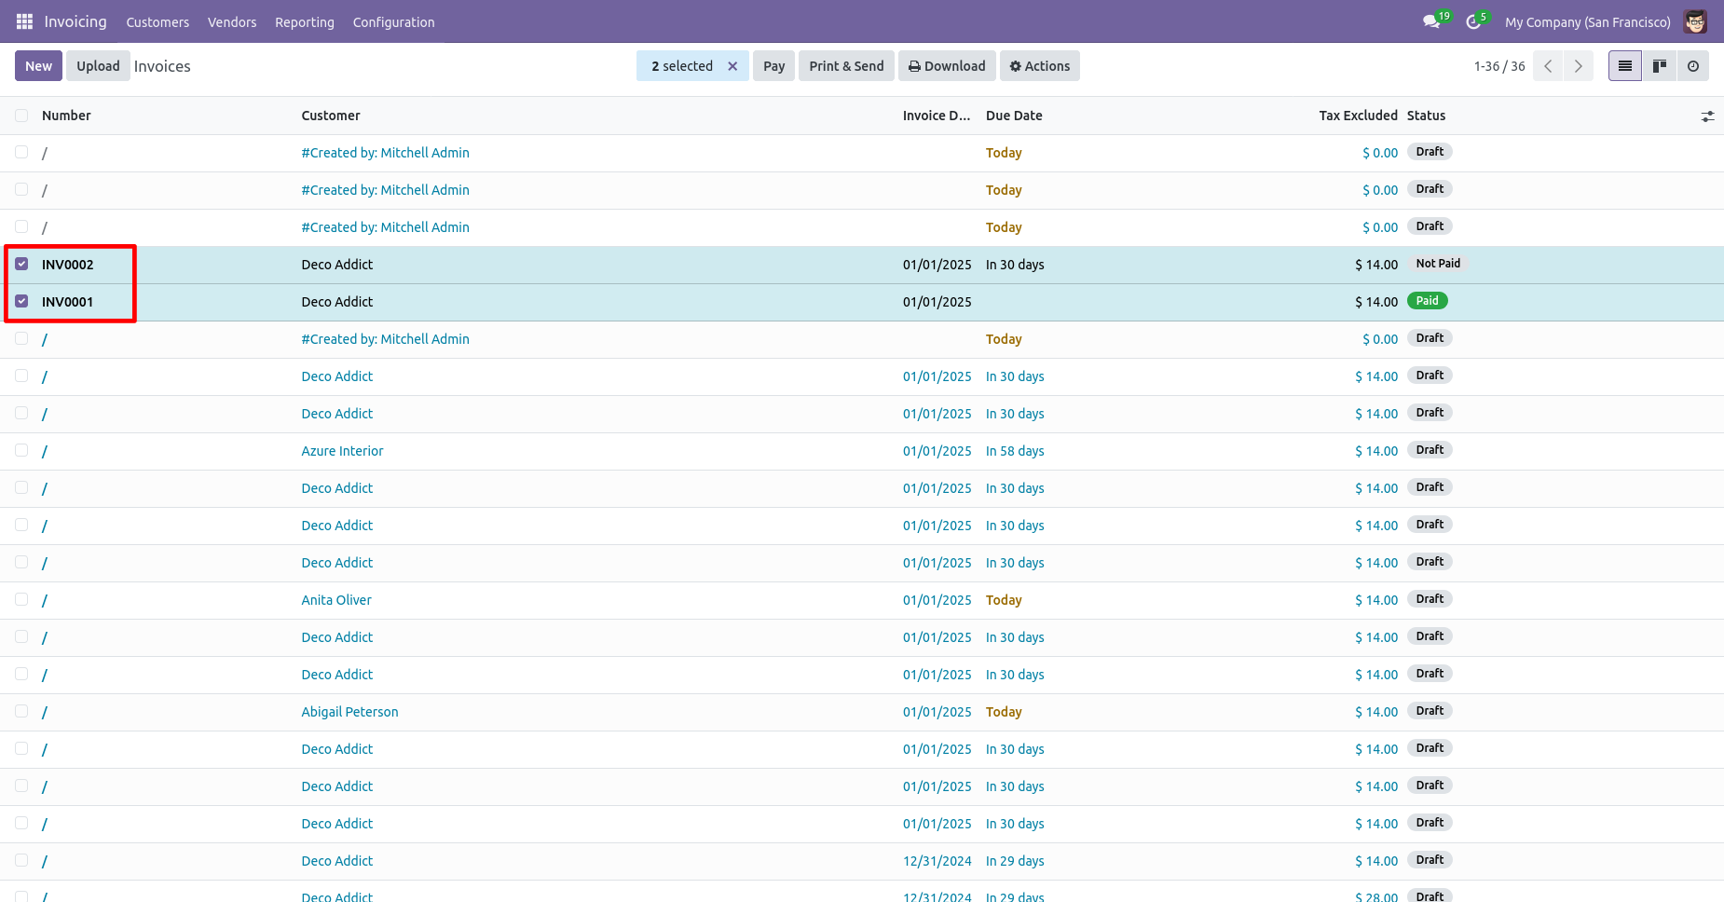Clear the 2 selected records
This screenshot has height=902, width=1724.
coord(732,66)
